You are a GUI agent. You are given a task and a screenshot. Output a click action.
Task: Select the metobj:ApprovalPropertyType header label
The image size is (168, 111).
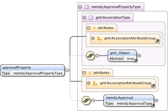tap(116, 7)
